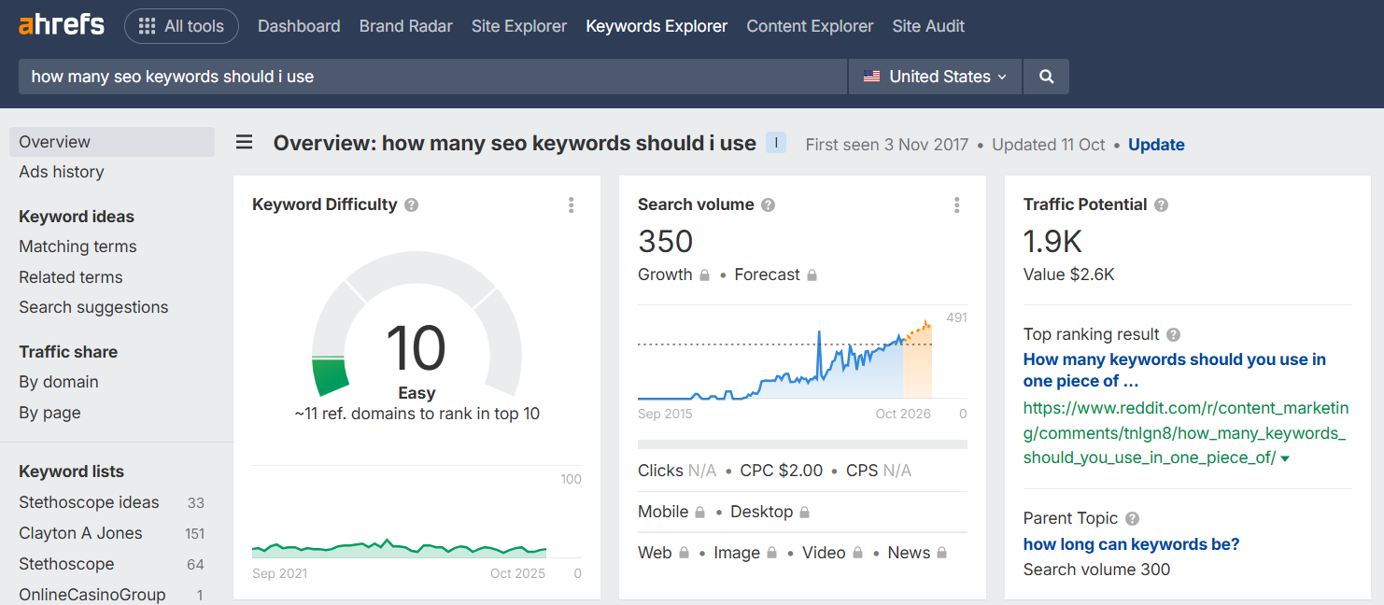
Task: Open parent topic 'how long can keywords be?'
Action: pyautogui.click(x=1131, y=543)
